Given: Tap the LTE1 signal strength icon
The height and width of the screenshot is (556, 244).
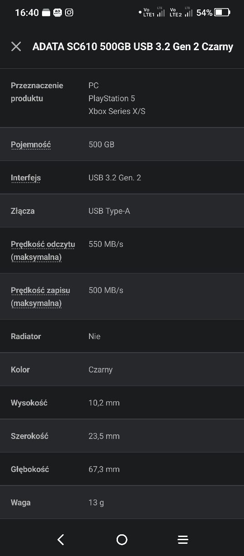Looking at the screenshot, I should click(x=161, y=13).
